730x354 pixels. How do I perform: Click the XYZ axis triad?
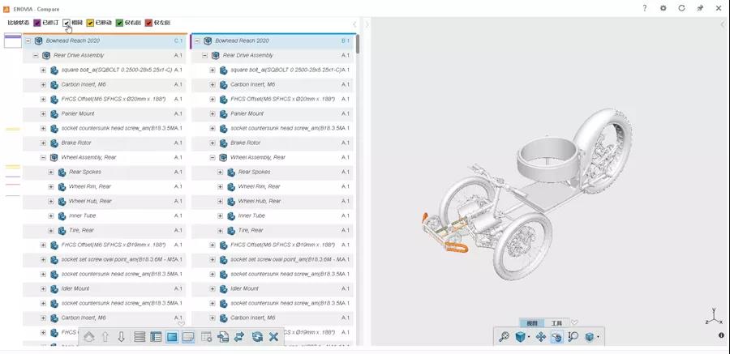click(715, 316)
